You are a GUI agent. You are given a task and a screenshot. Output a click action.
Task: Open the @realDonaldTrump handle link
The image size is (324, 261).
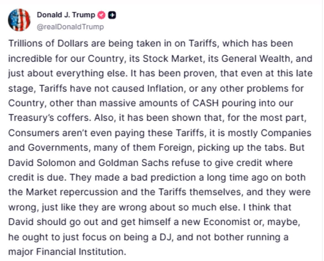70,27
